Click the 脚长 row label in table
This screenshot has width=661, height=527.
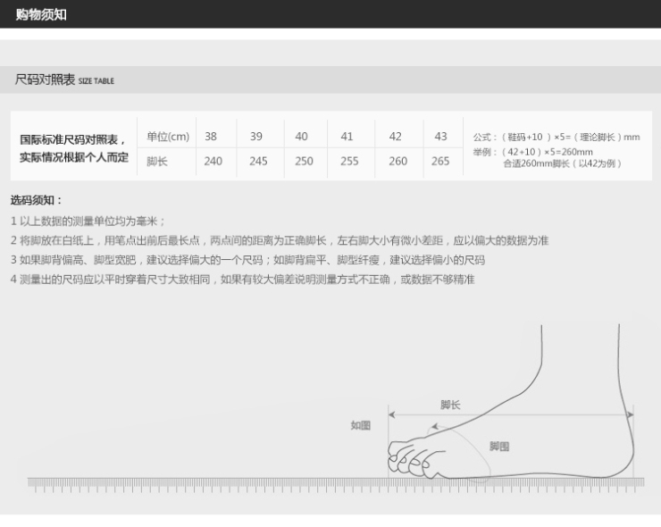[x=157, y=161]
